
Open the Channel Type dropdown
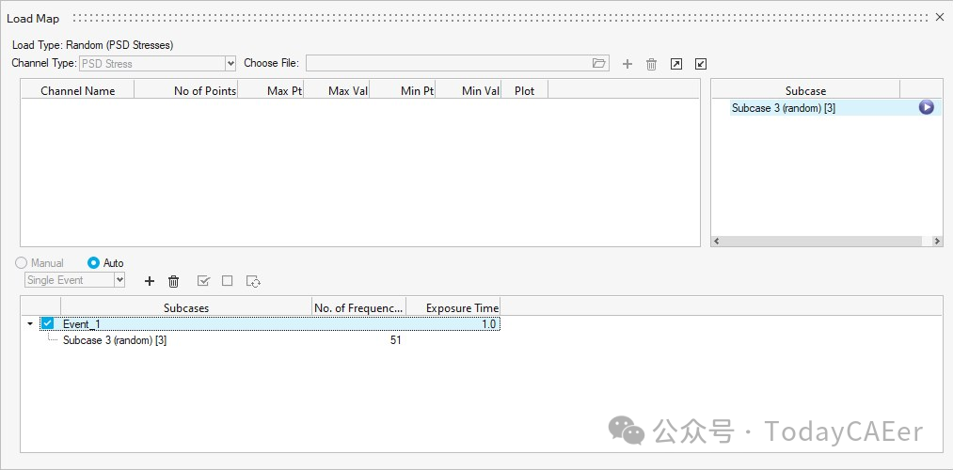(230, 64)
